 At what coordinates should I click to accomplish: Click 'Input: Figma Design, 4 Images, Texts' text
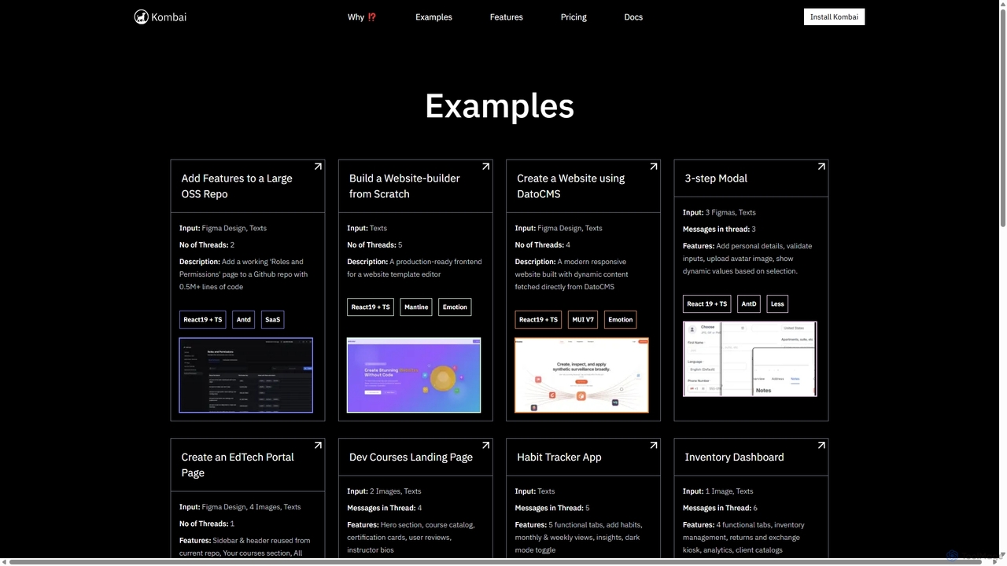pyautogui.click(x=240, y=507)
